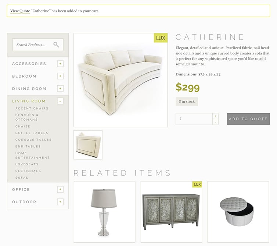277x246 pixels.
Task: Expand the Outdoor category plus icon
Action: click(x=60, y=202)
